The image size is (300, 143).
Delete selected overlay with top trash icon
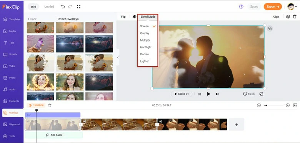[x=295, y=17]
